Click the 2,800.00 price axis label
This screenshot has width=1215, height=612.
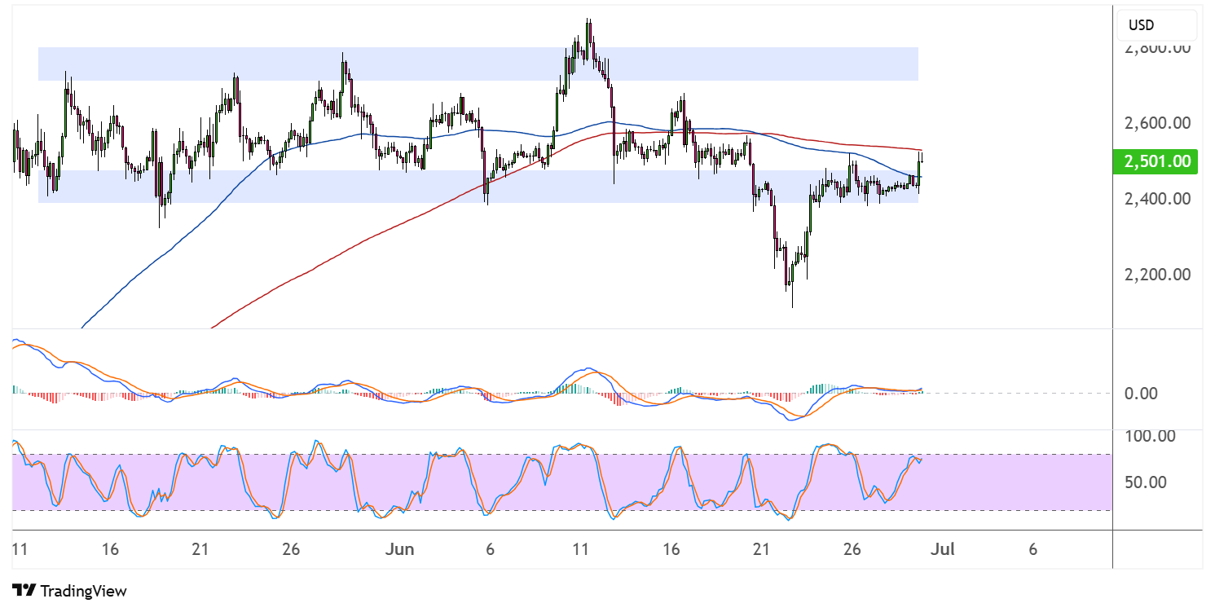pos(1157,49)
